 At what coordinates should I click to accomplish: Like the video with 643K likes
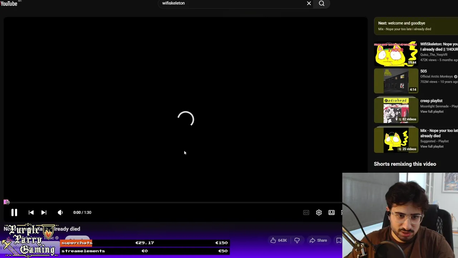coord(279,240)
